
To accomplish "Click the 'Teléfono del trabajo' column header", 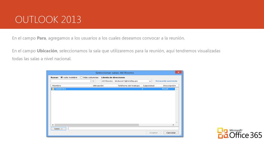I will coord(129,86).
